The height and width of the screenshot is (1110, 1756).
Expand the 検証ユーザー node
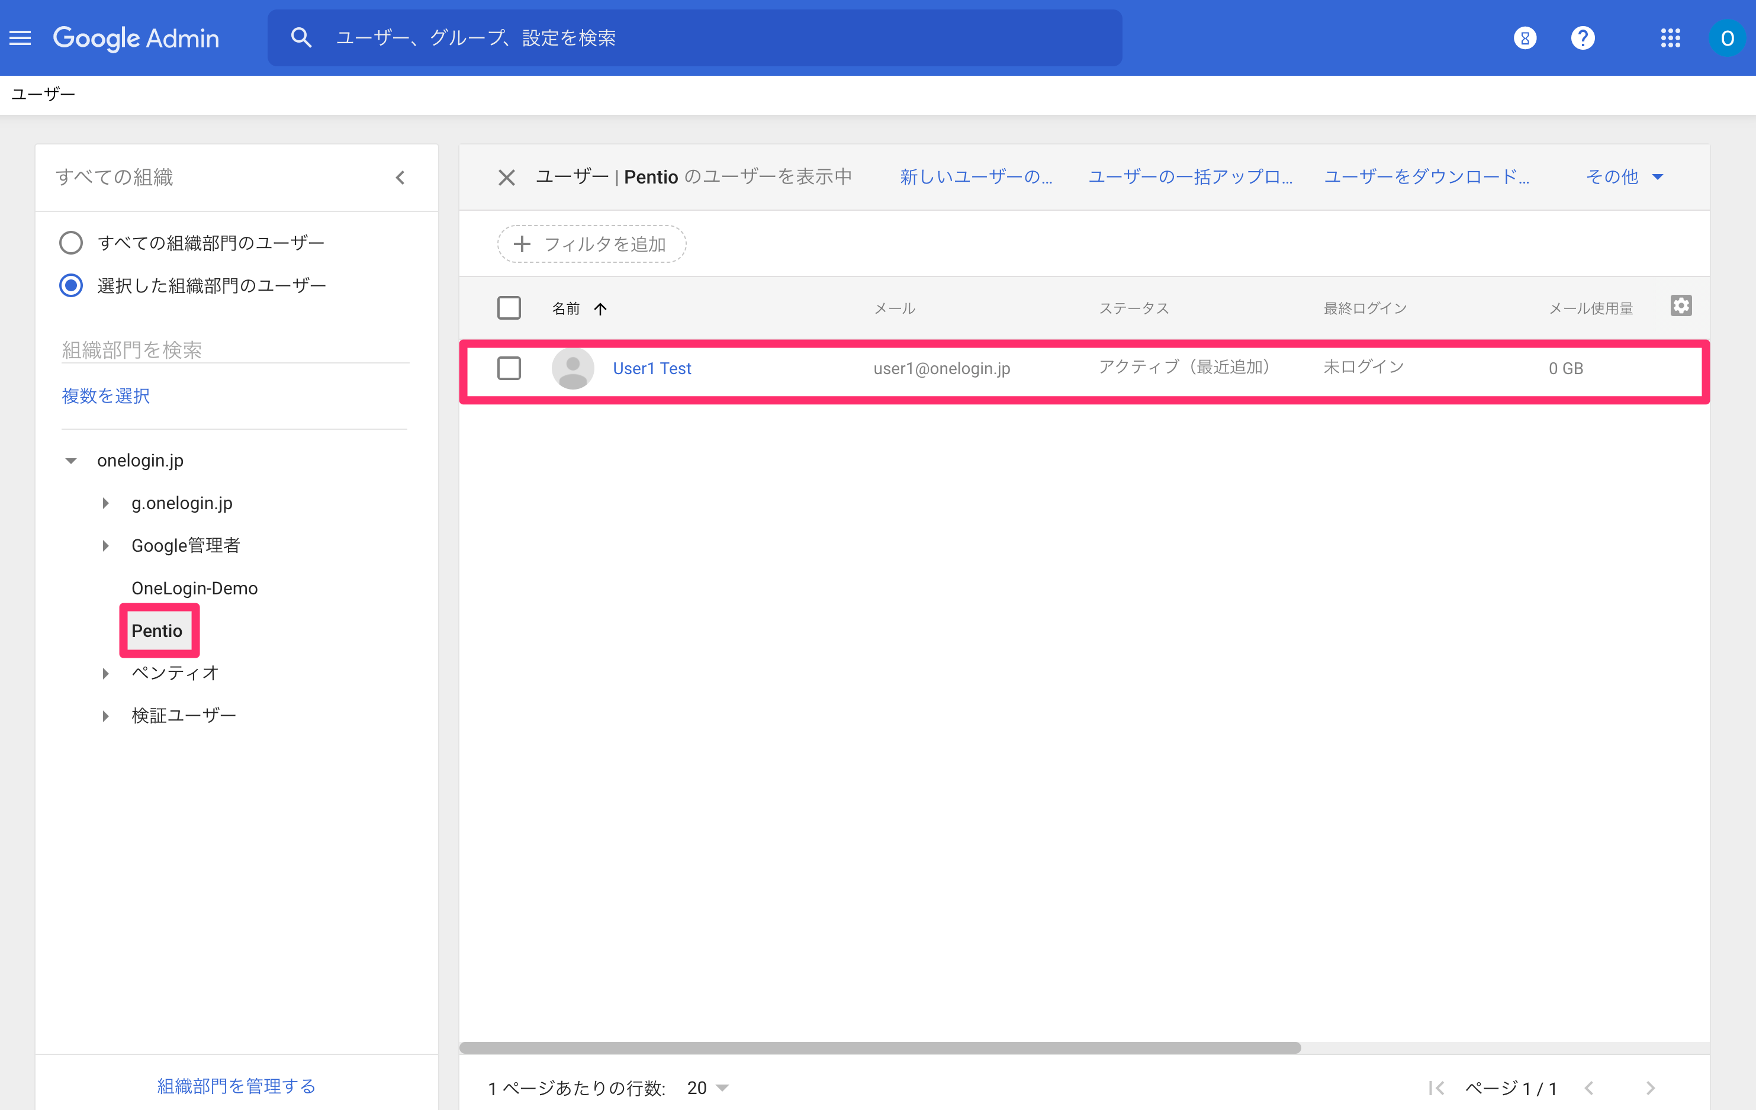(x=105, y=716)
